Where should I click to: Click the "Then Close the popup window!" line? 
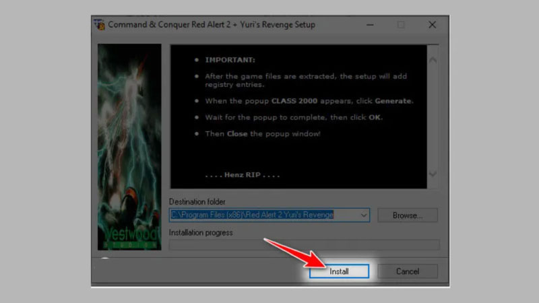click(263, 133)
